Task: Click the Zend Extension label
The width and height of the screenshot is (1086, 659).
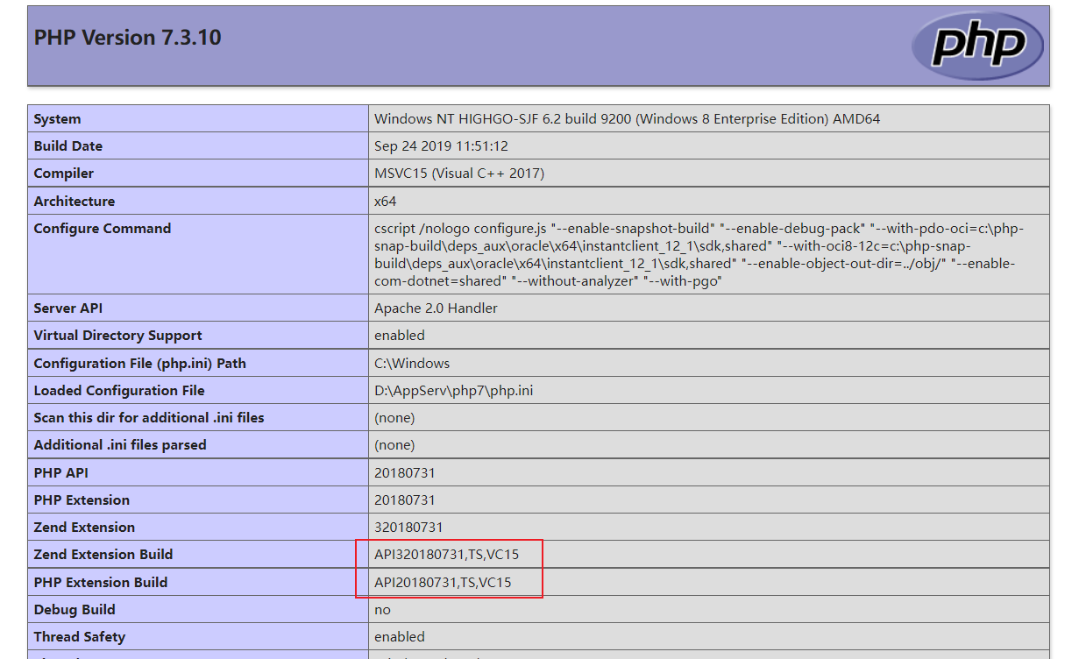Action: click(84, 527)
